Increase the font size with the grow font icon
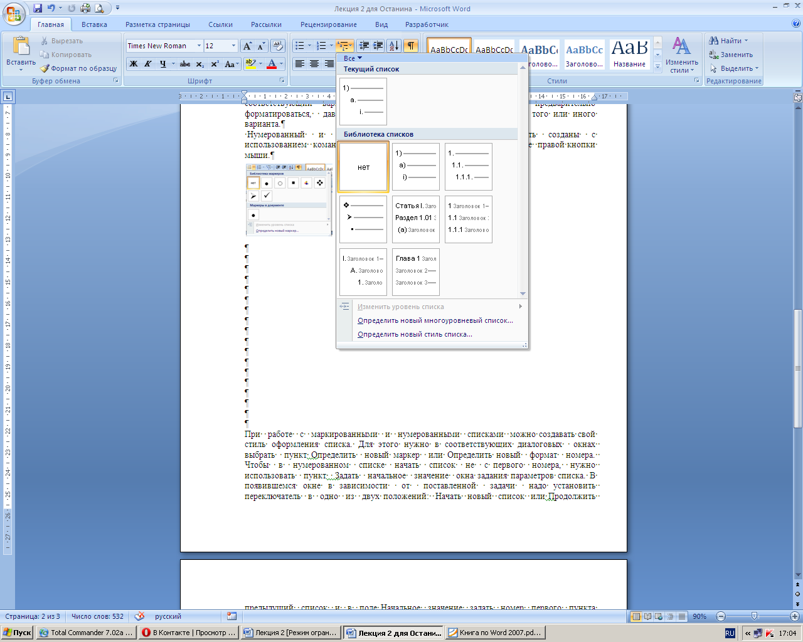This screenshot has height=642, width=803. click(x=247, y=46)
